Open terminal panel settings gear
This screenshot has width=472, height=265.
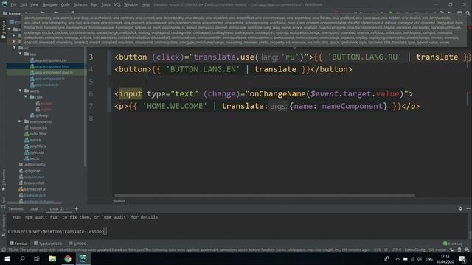(460, 208)
